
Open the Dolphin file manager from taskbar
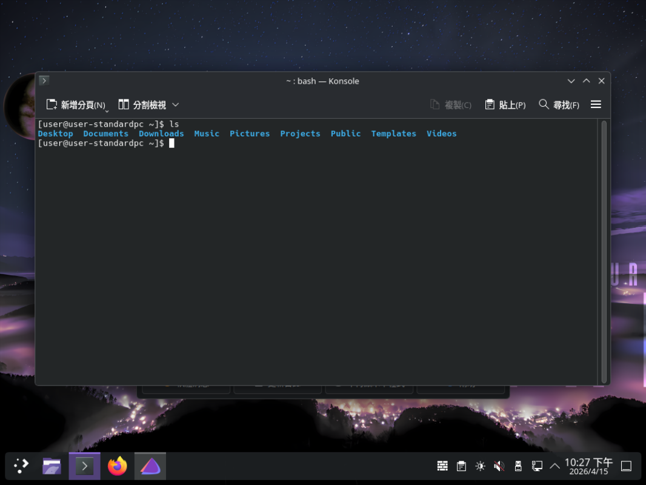click(x=52, y=466)
